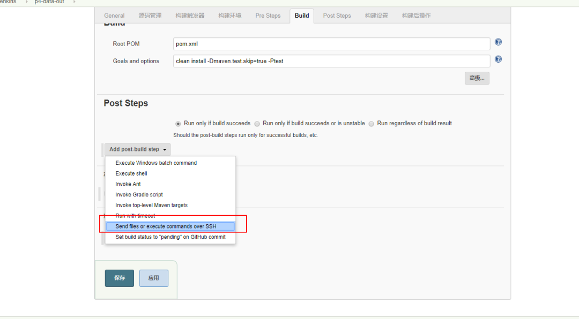Select Run only if build succeeds
Viewport: 579px width, 319px height.
(x=178, y=124)
